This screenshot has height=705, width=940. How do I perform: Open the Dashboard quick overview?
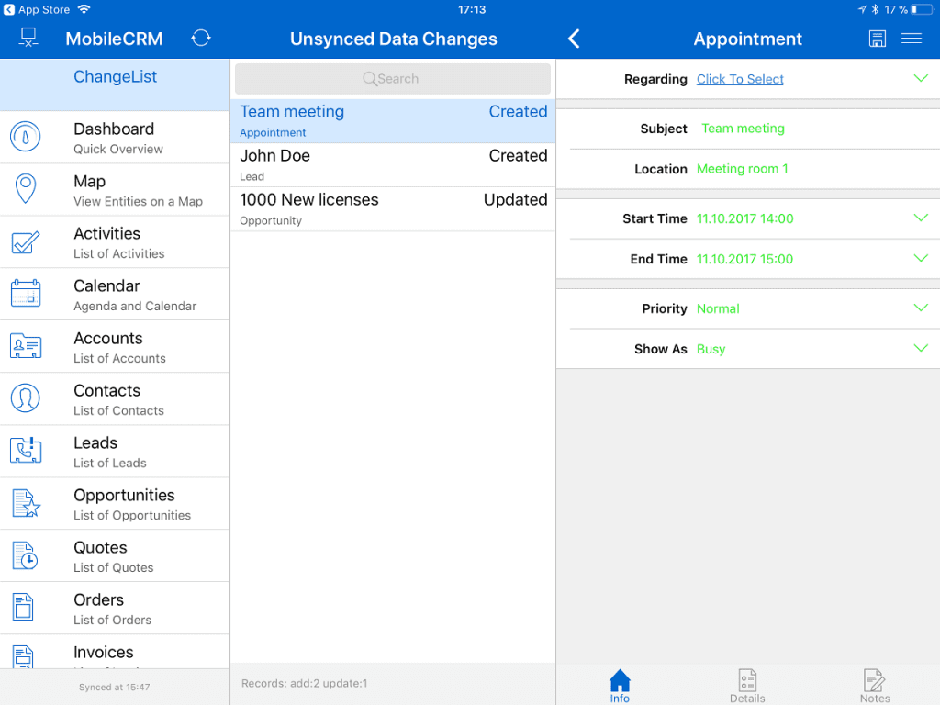click(115, 136)
